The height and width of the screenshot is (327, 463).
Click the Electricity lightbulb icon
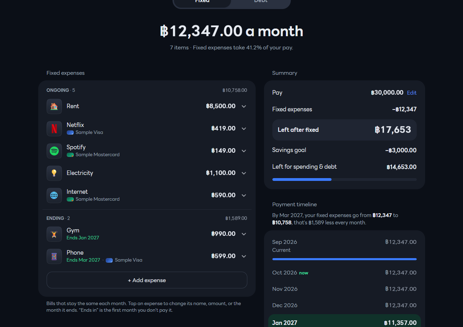pos(54,173)
